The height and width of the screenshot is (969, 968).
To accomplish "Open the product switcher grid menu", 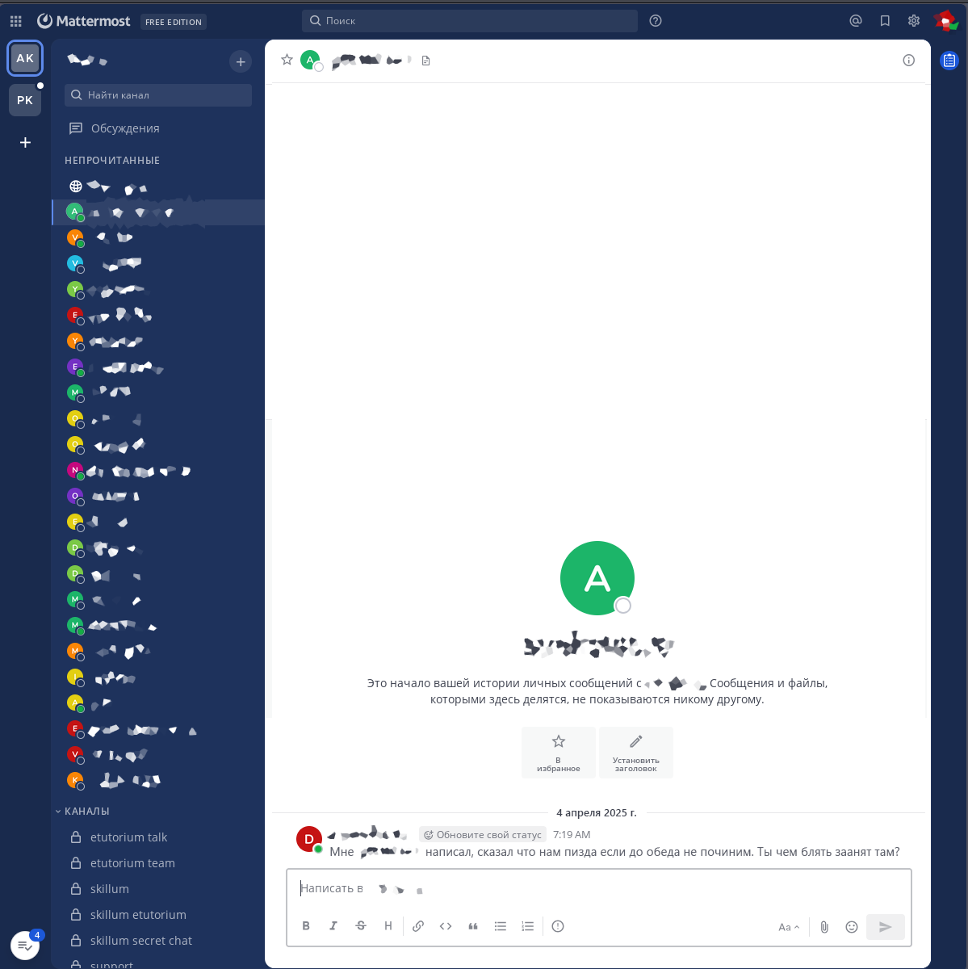I will (x=16, y=21).
